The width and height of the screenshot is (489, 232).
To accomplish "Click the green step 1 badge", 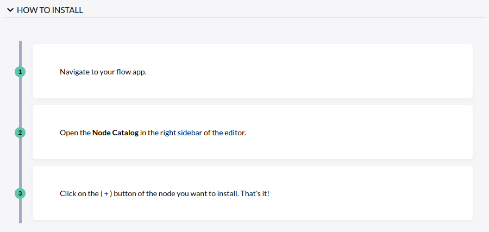I will click(20, 72).
